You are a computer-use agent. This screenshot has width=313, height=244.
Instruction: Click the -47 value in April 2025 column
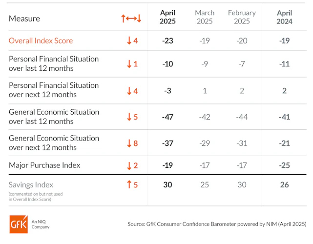pos(167,117)
